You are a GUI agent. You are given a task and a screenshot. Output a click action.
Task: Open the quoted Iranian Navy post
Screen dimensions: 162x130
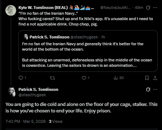click(88, 51)
